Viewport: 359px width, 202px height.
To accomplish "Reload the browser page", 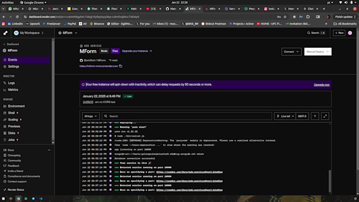I will click(17, 17).
